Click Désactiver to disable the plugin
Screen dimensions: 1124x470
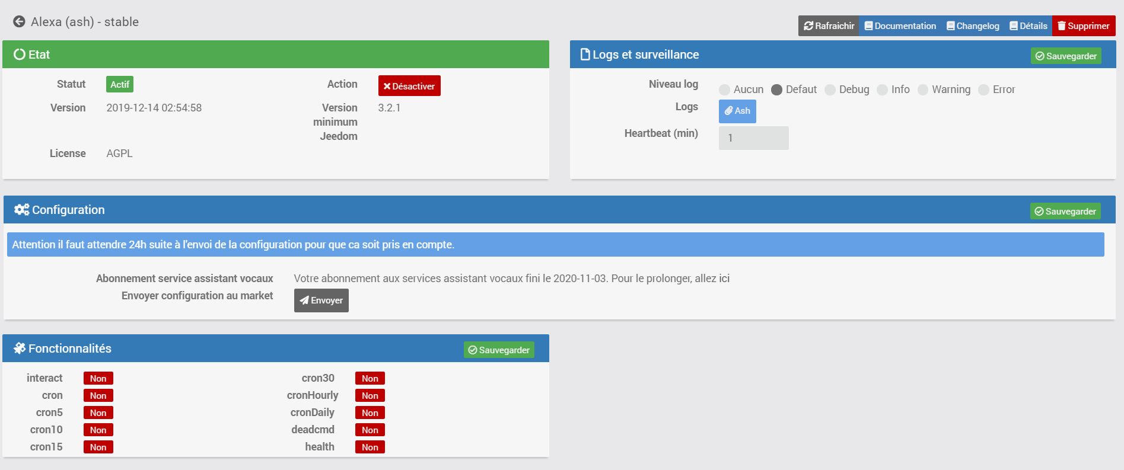(x=409, y=86)
